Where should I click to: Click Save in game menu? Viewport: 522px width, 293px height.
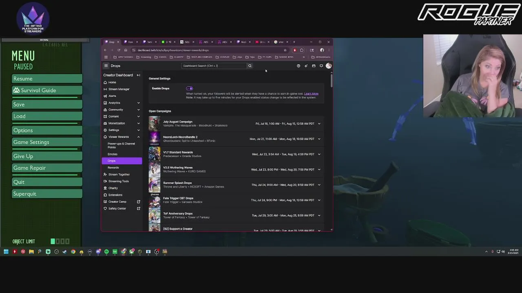[x=47, y=105]
